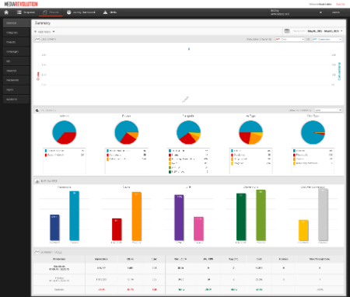Image resolution: width=350 pixels, height=297 pixels.
Task: Go to the home icon in navigation bar
Action: pos(6,12)
